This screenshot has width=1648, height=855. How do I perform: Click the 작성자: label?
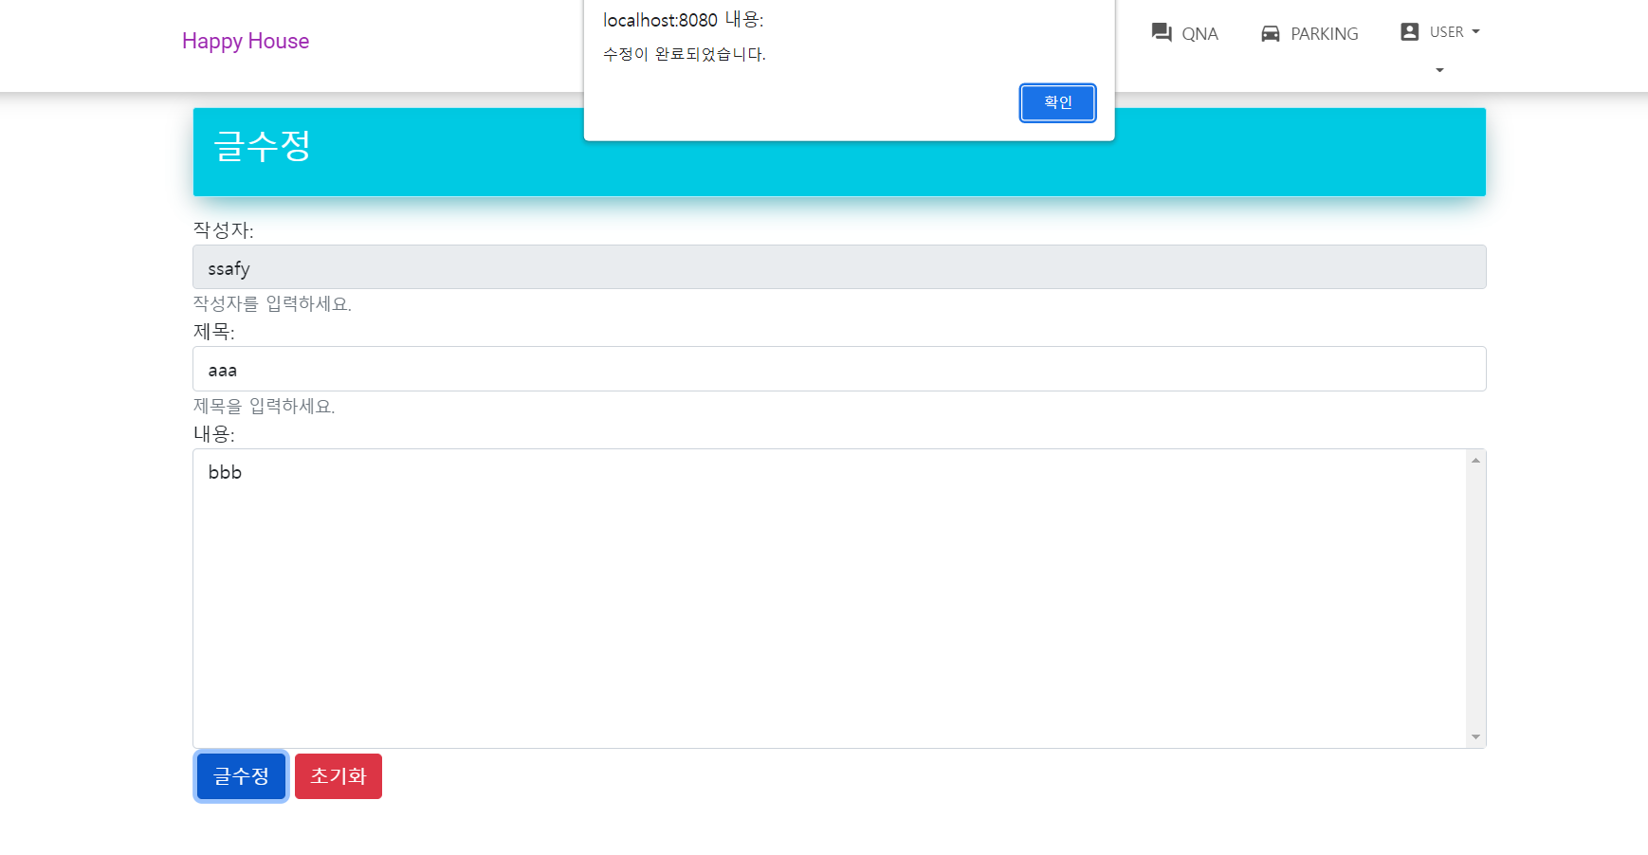(223, 229)
